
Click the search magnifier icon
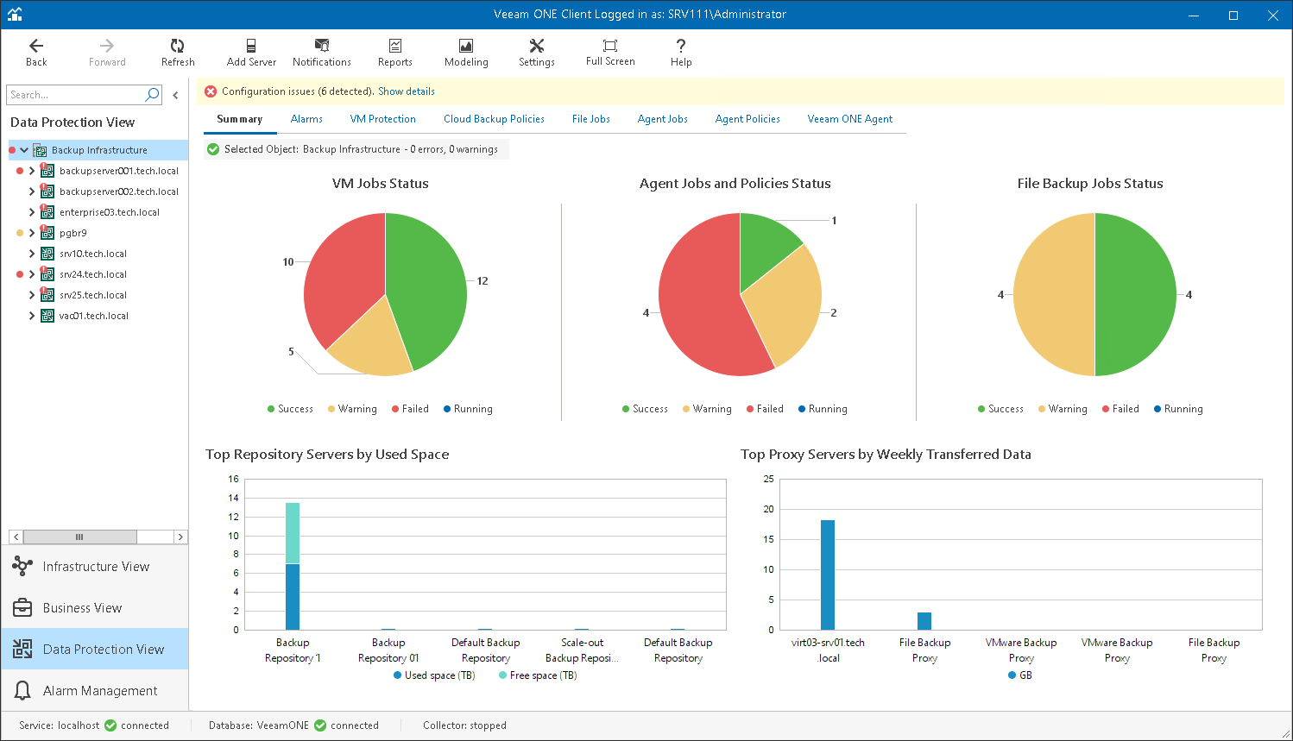pos(152,95)
